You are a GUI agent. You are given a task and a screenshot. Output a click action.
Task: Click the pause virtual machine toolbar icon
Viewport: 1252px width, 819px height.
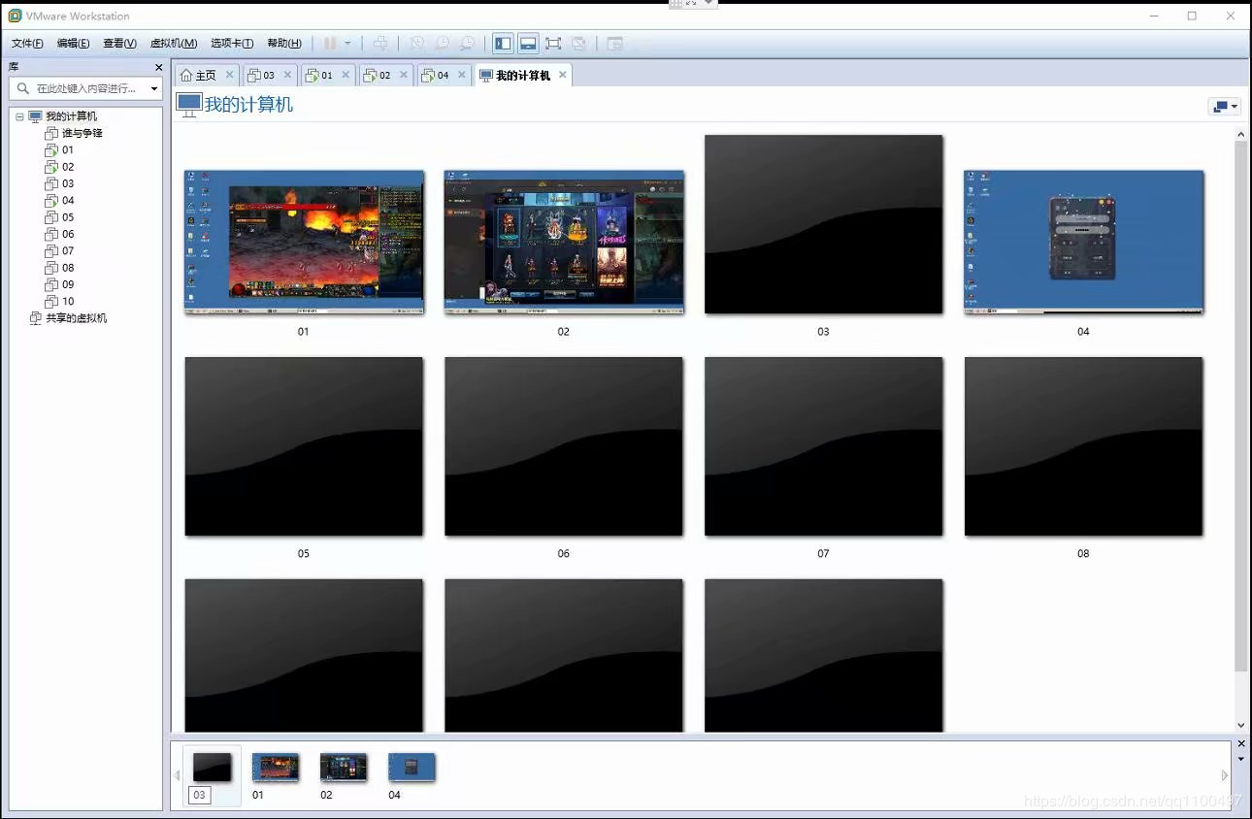coord(330,44)
